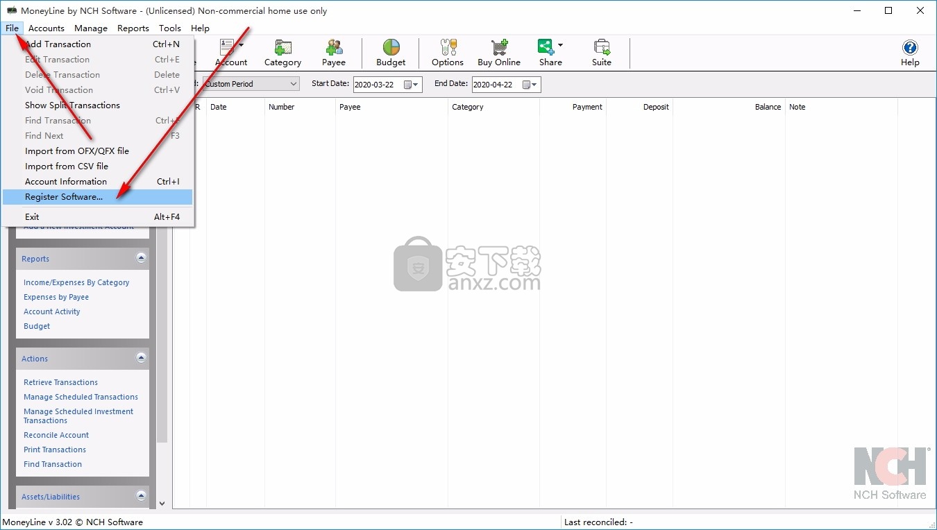Select Show Split Transactions menu item
The height and width of the screenshot is (530, 937).
pyautogui.click(x=97, y=105)
